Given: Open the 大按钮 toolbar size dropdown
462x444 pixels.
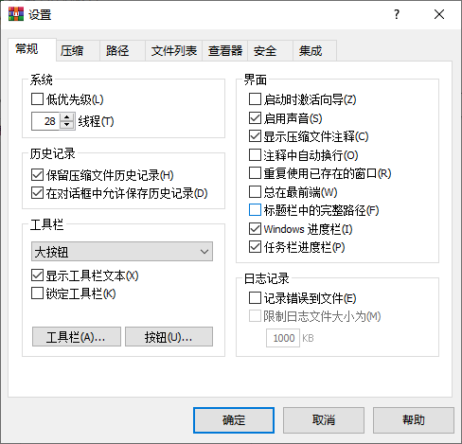Looking at the screenshot, I should pyautogui.click(x=122, y=252).
